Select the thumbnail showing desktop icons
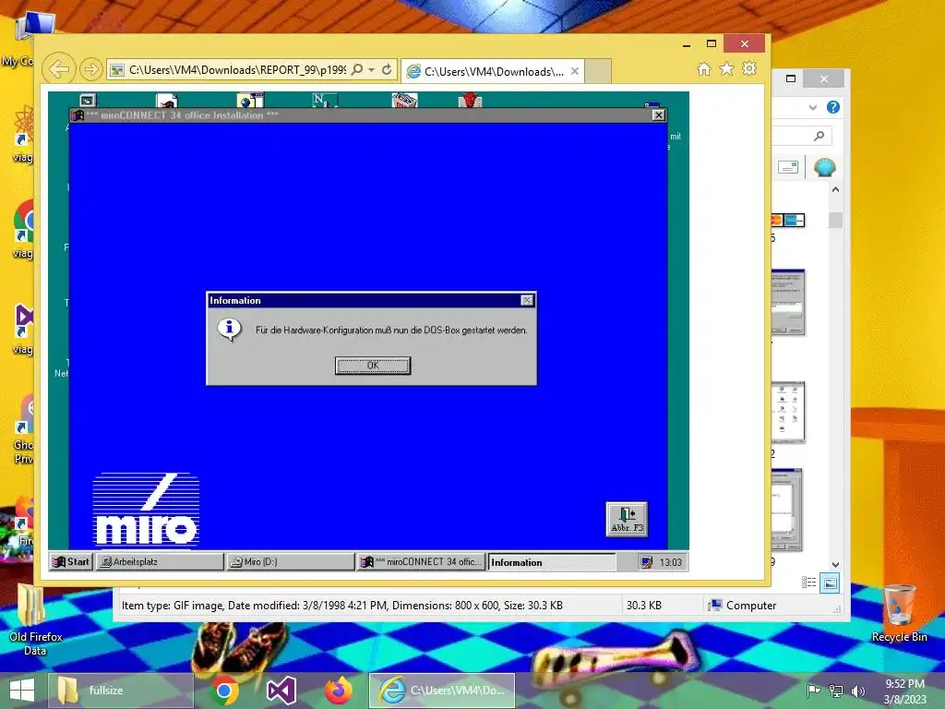 click(x=788, y=413)
